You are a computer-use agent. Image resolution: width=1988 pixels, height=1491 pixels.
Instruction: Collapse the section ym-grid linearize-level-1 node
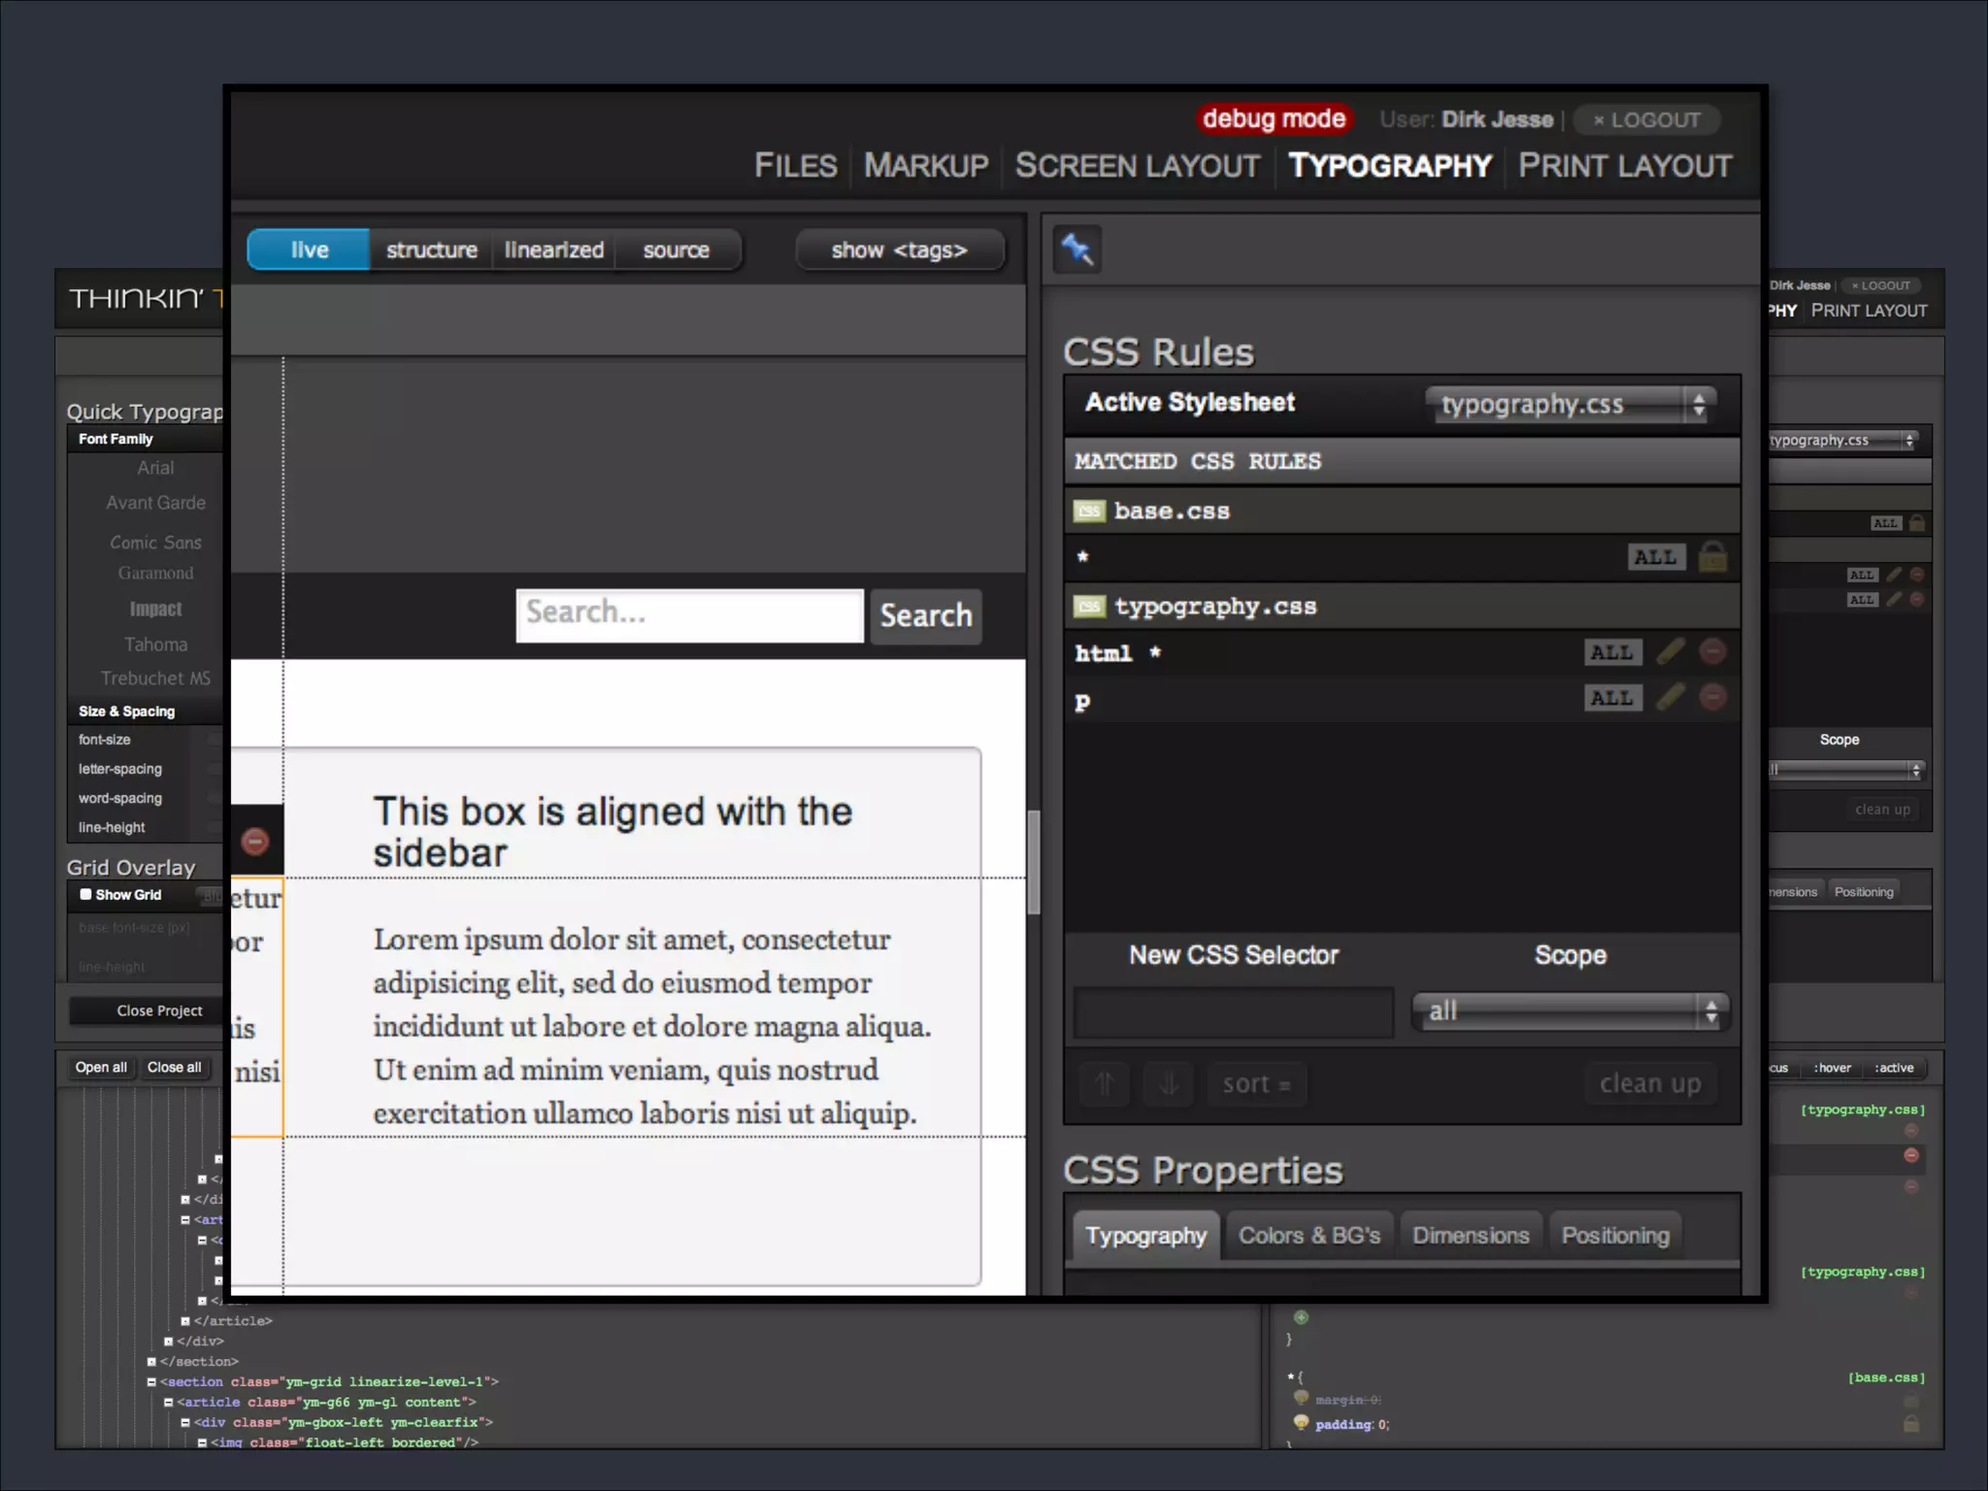point(151,1381)
